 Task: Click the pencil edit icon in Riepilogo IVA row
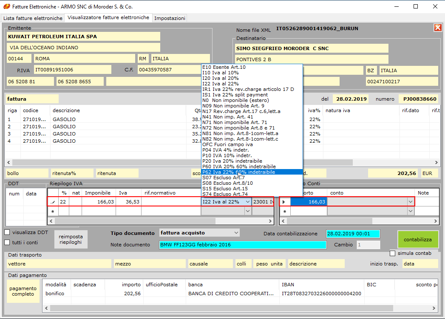click(x=53, y=202)
